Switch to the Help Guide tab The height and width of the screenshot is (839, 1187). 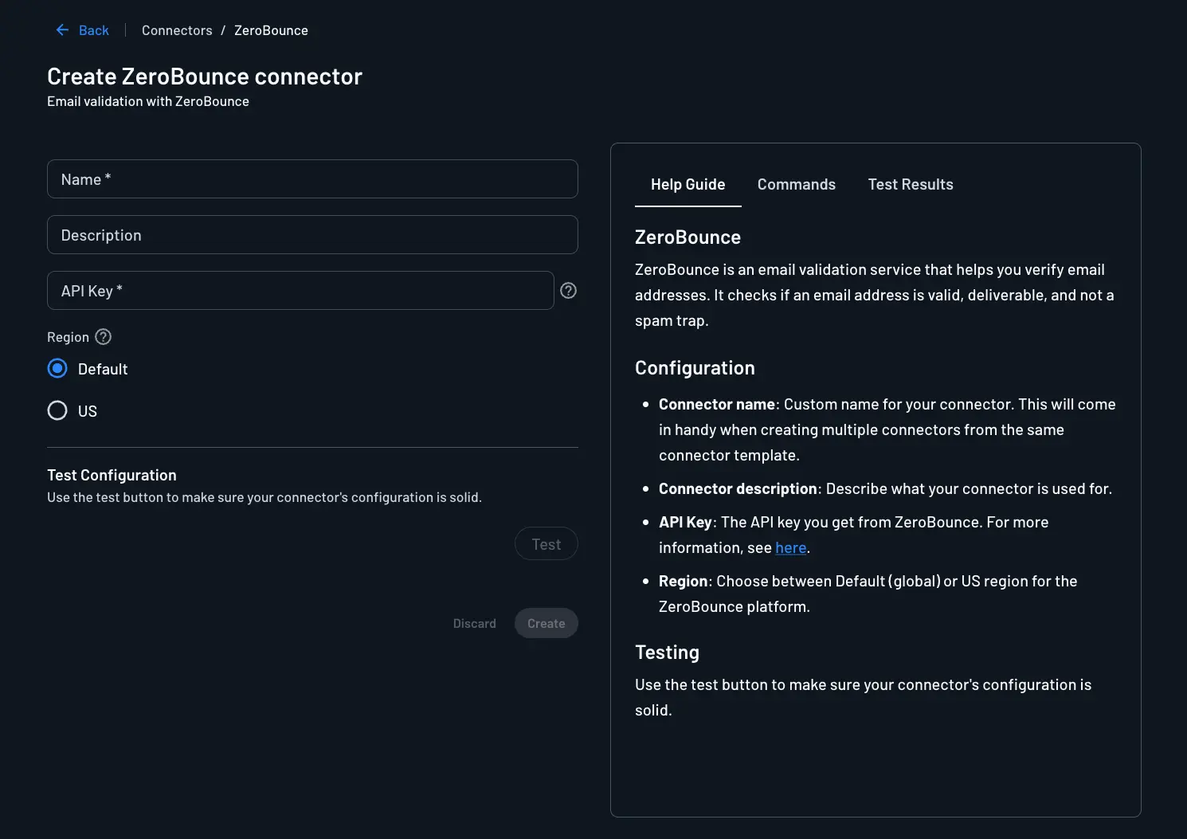click(x=688, y=185)
